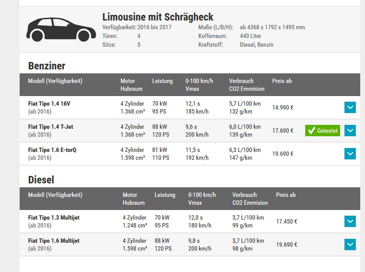Expand the Fiat Tipo 1.3 Multijet details

[350, 221]
